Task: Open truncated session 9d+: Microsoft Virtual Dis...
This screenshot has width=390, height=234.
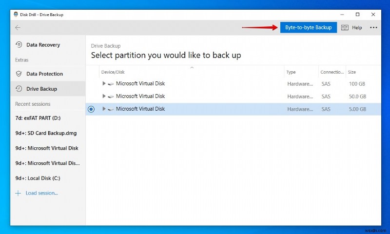Action: pyautogui.click(x=47, y=163)
